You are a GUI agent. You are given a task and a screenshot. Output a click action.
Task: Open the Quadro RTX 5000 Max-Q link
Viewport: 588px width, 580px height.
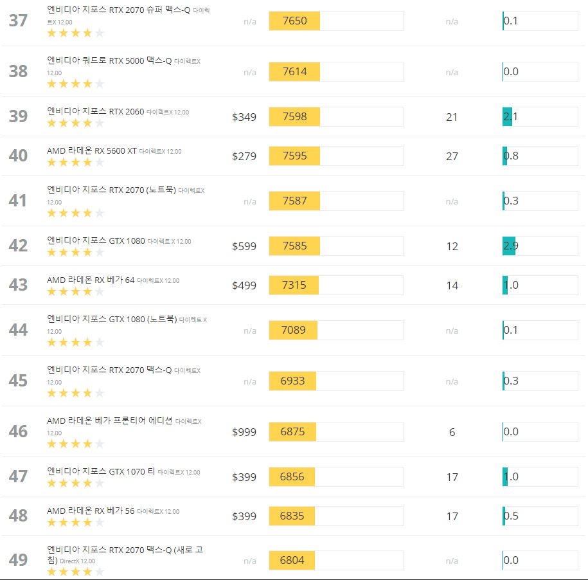tap(109, 60)
